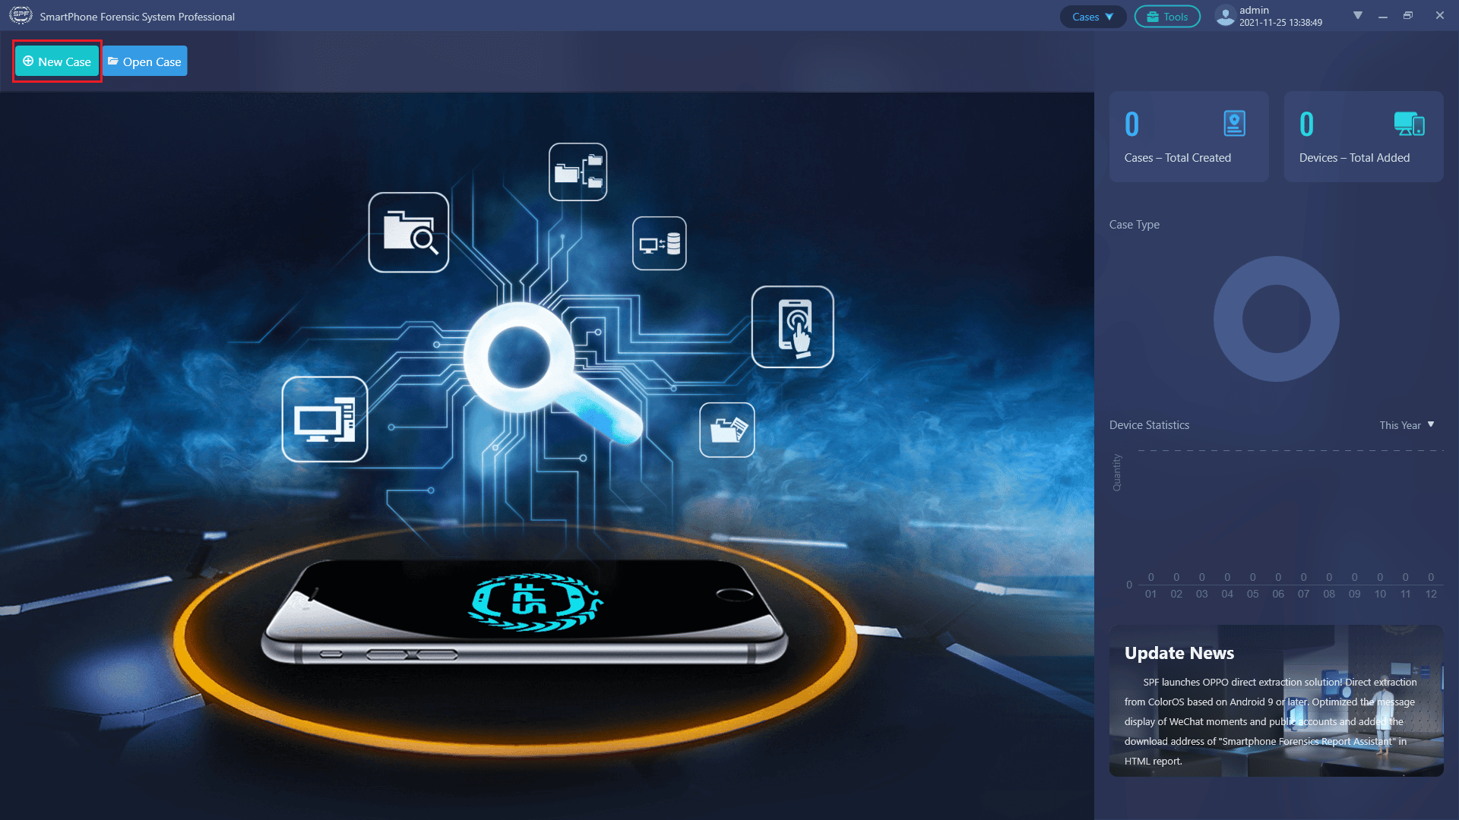
Task: Close the SmartPhone Forensic System window
Action: coord(1440,16)
